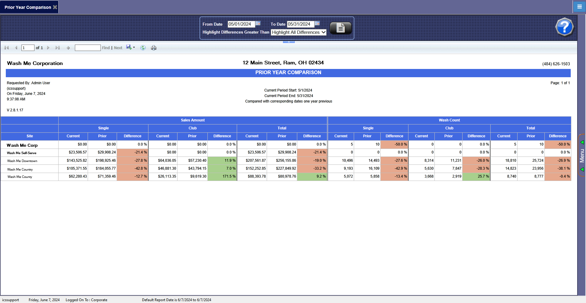Viewport: 586px width, 303px height.
Task: Go to the last page of report
Action: pos(57,48)
